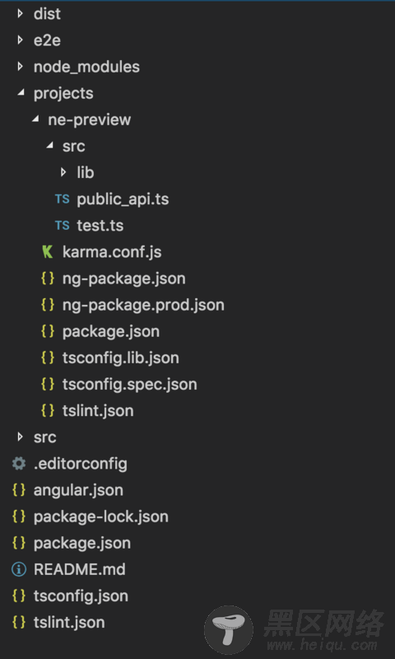The width and height of the screenshot is (395, 659).
Task: Click the JSON icon beside ng-package.prod.json
Action: click(48, 305)
